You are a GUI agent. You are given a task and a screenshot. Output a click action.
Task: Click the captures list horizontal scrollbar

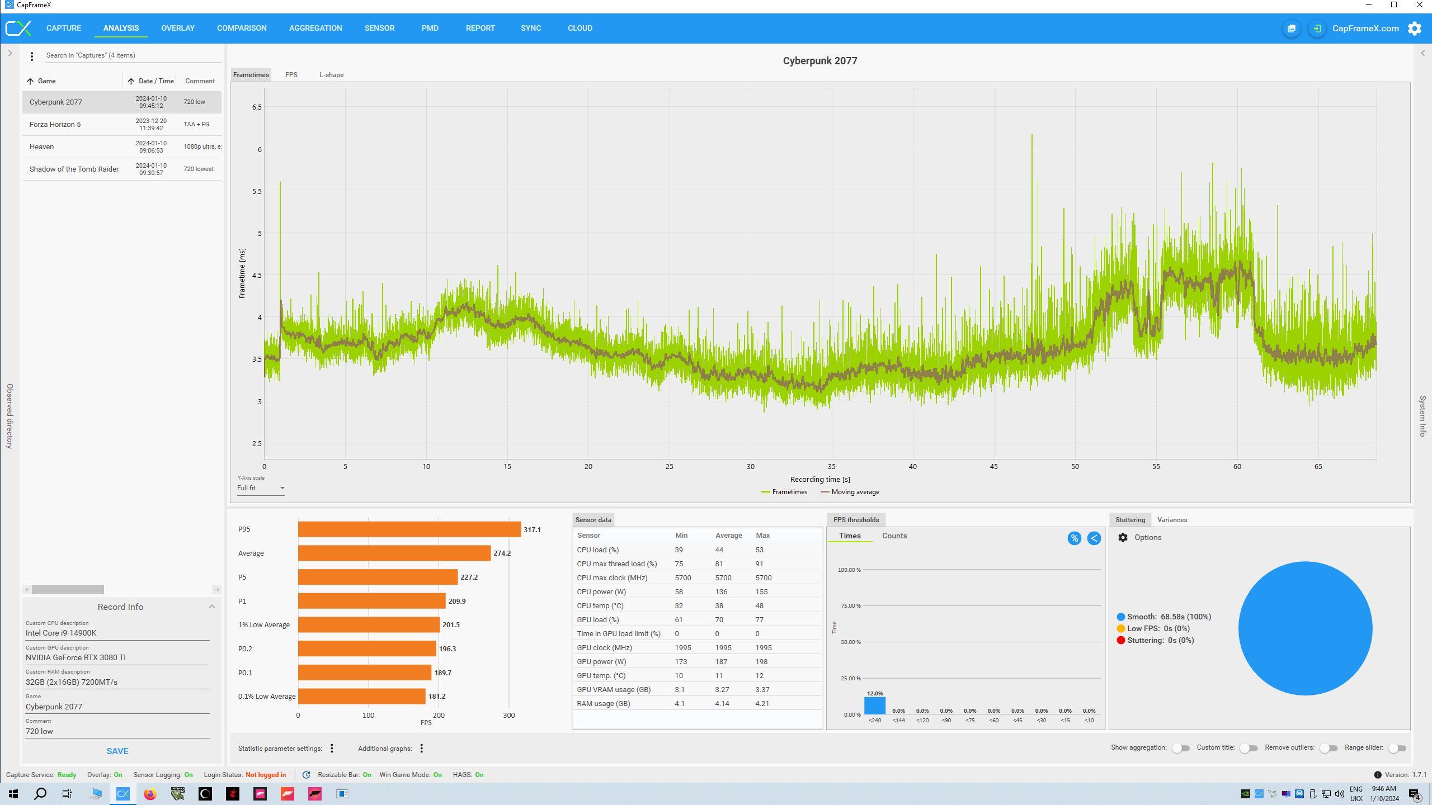pos(68,590)
